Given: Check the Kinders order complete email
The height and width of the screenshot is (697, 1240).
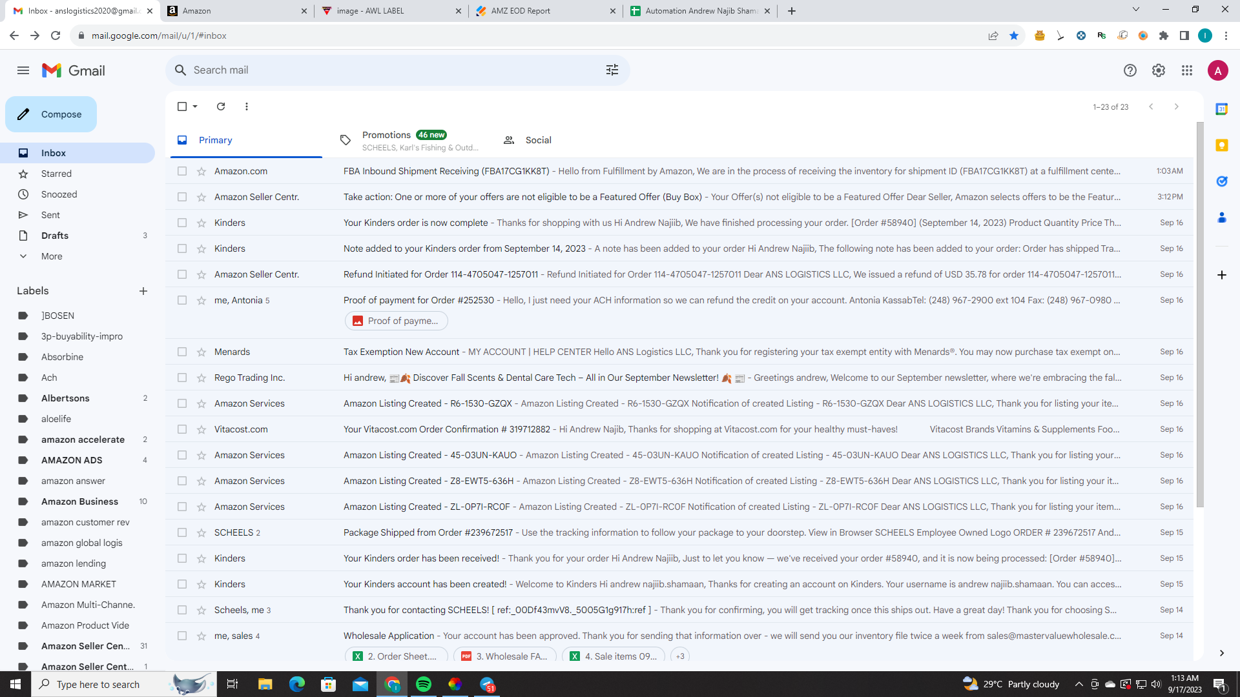Looking at the screenshot, I should click(182, 223).
